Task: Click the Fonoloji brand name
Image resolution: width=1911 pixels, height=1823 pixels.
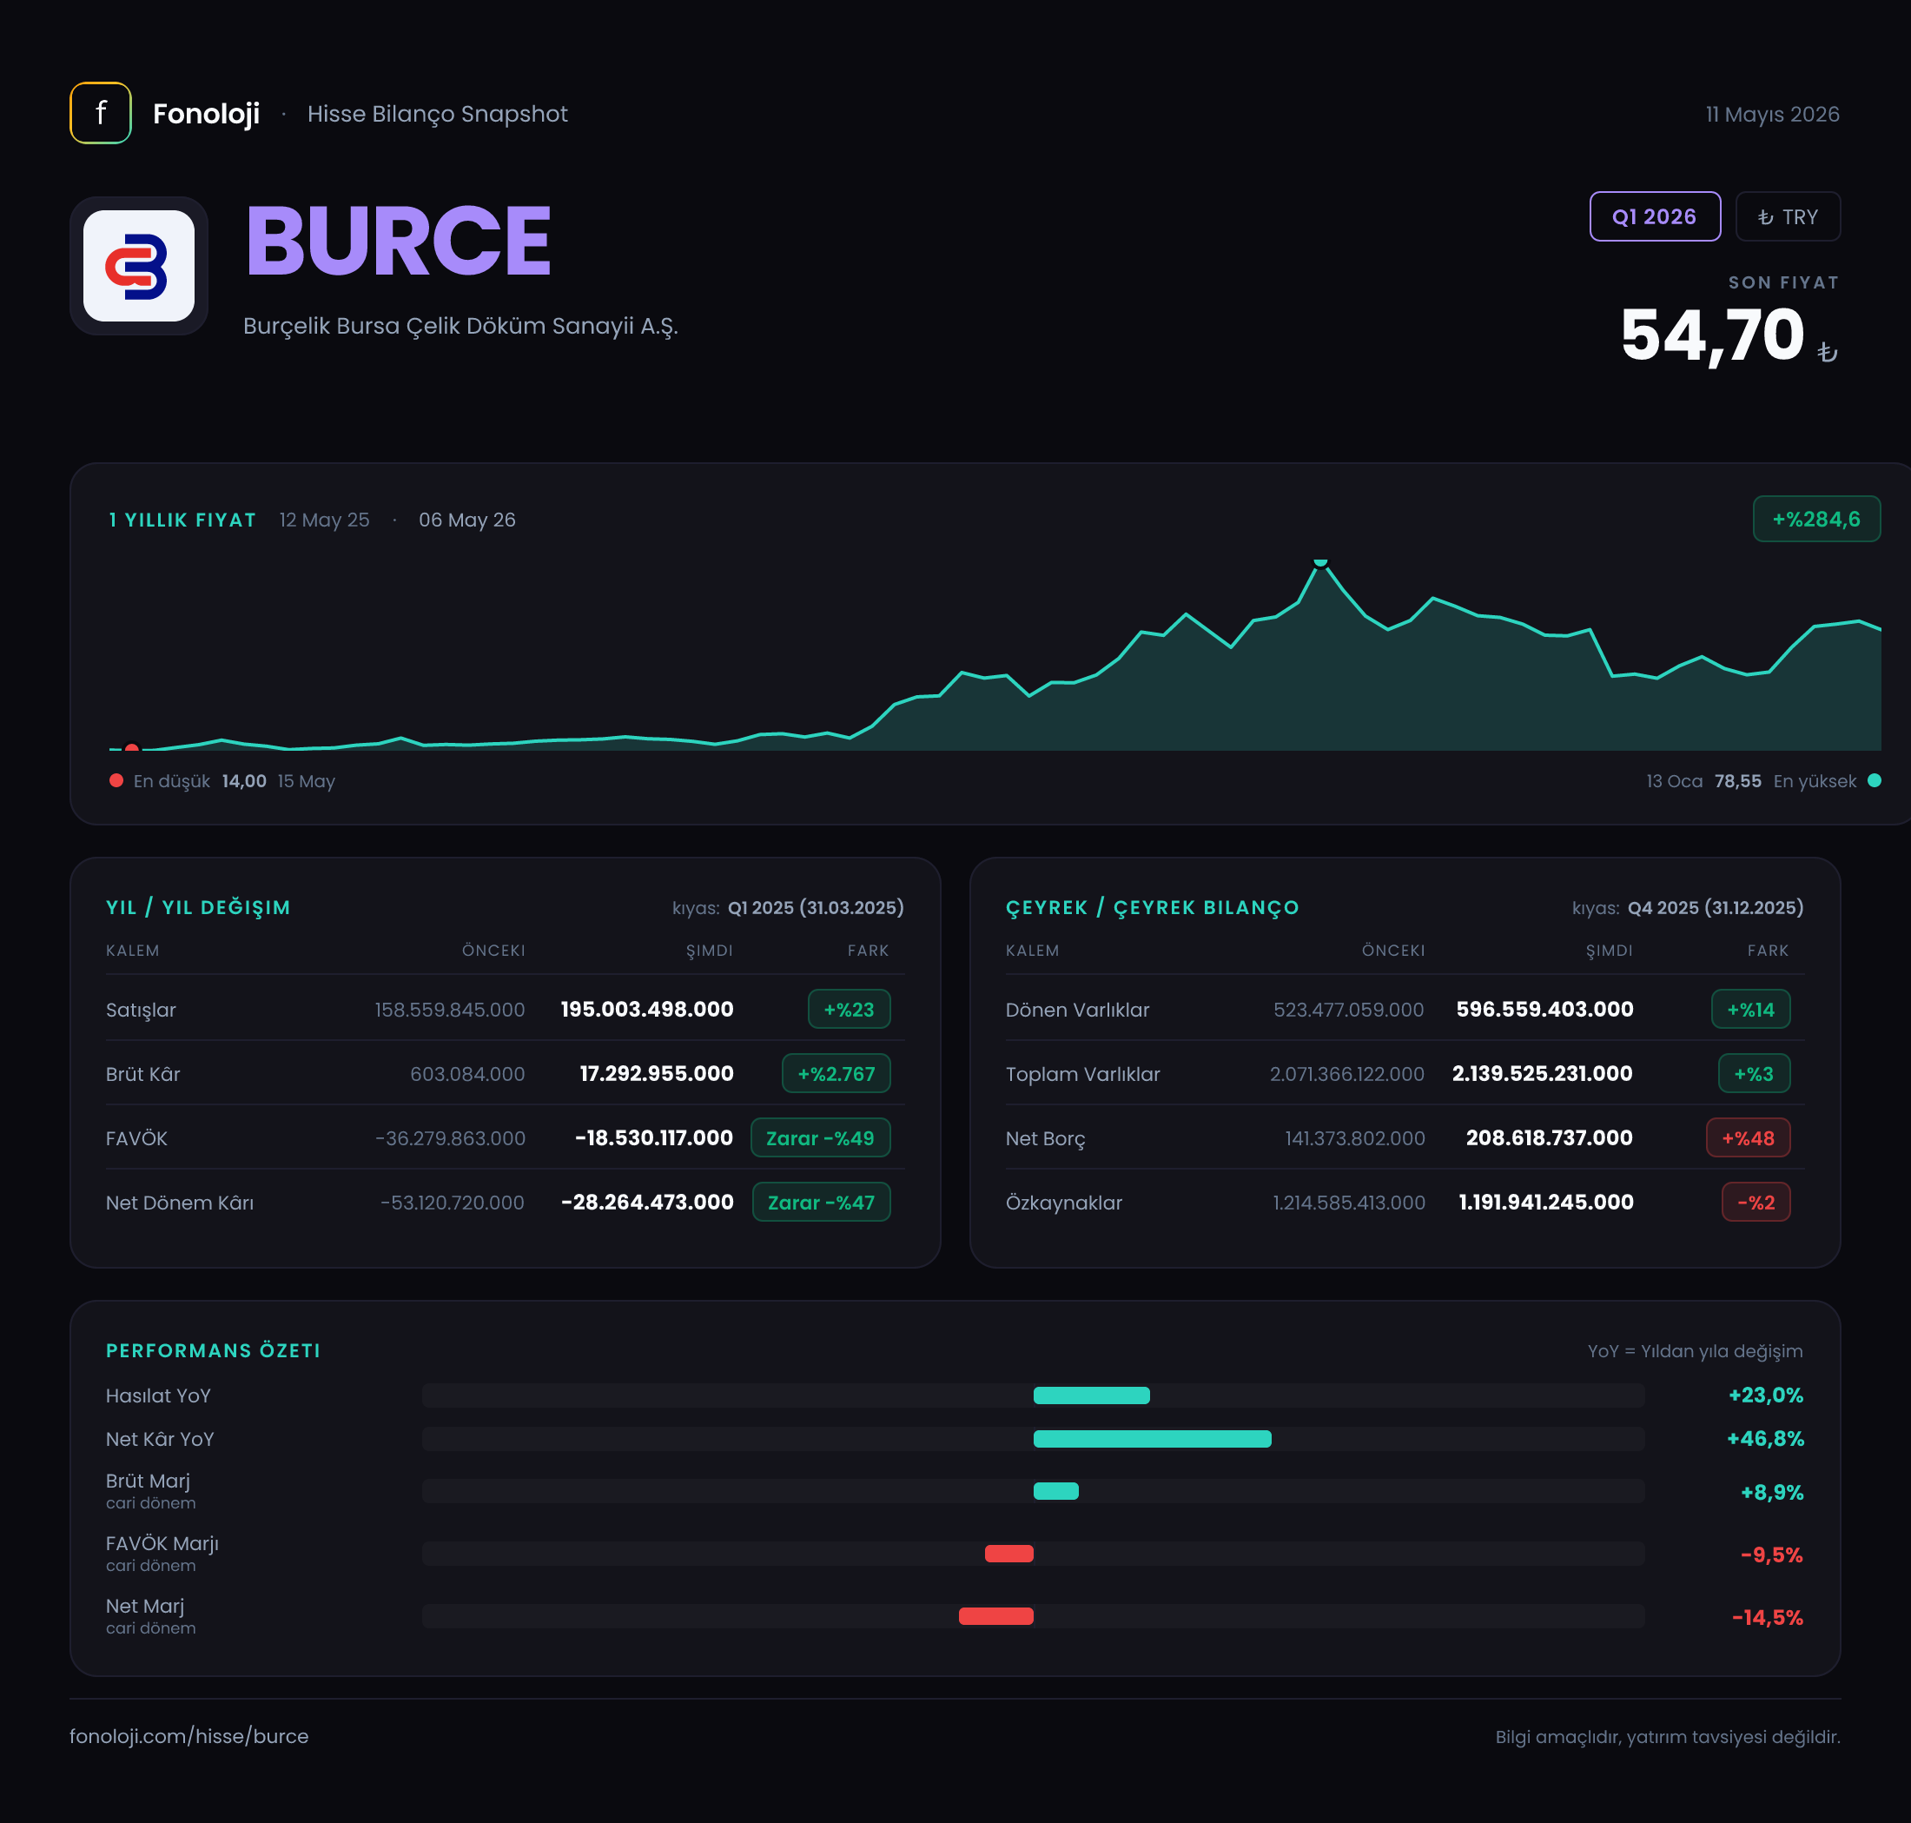Action: coord(206,114)
